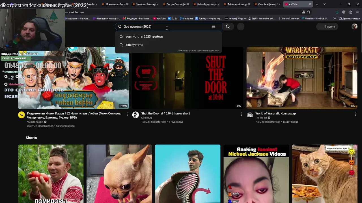This screenshot has width=362, height=203.
Task: Play the 'Shut the Door at 10:04' thumbnail
Action: tap(188, 78)
